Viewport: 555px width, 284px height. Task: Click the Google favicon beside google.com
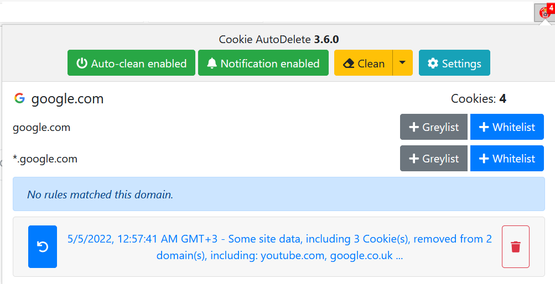tap(19, 98)
